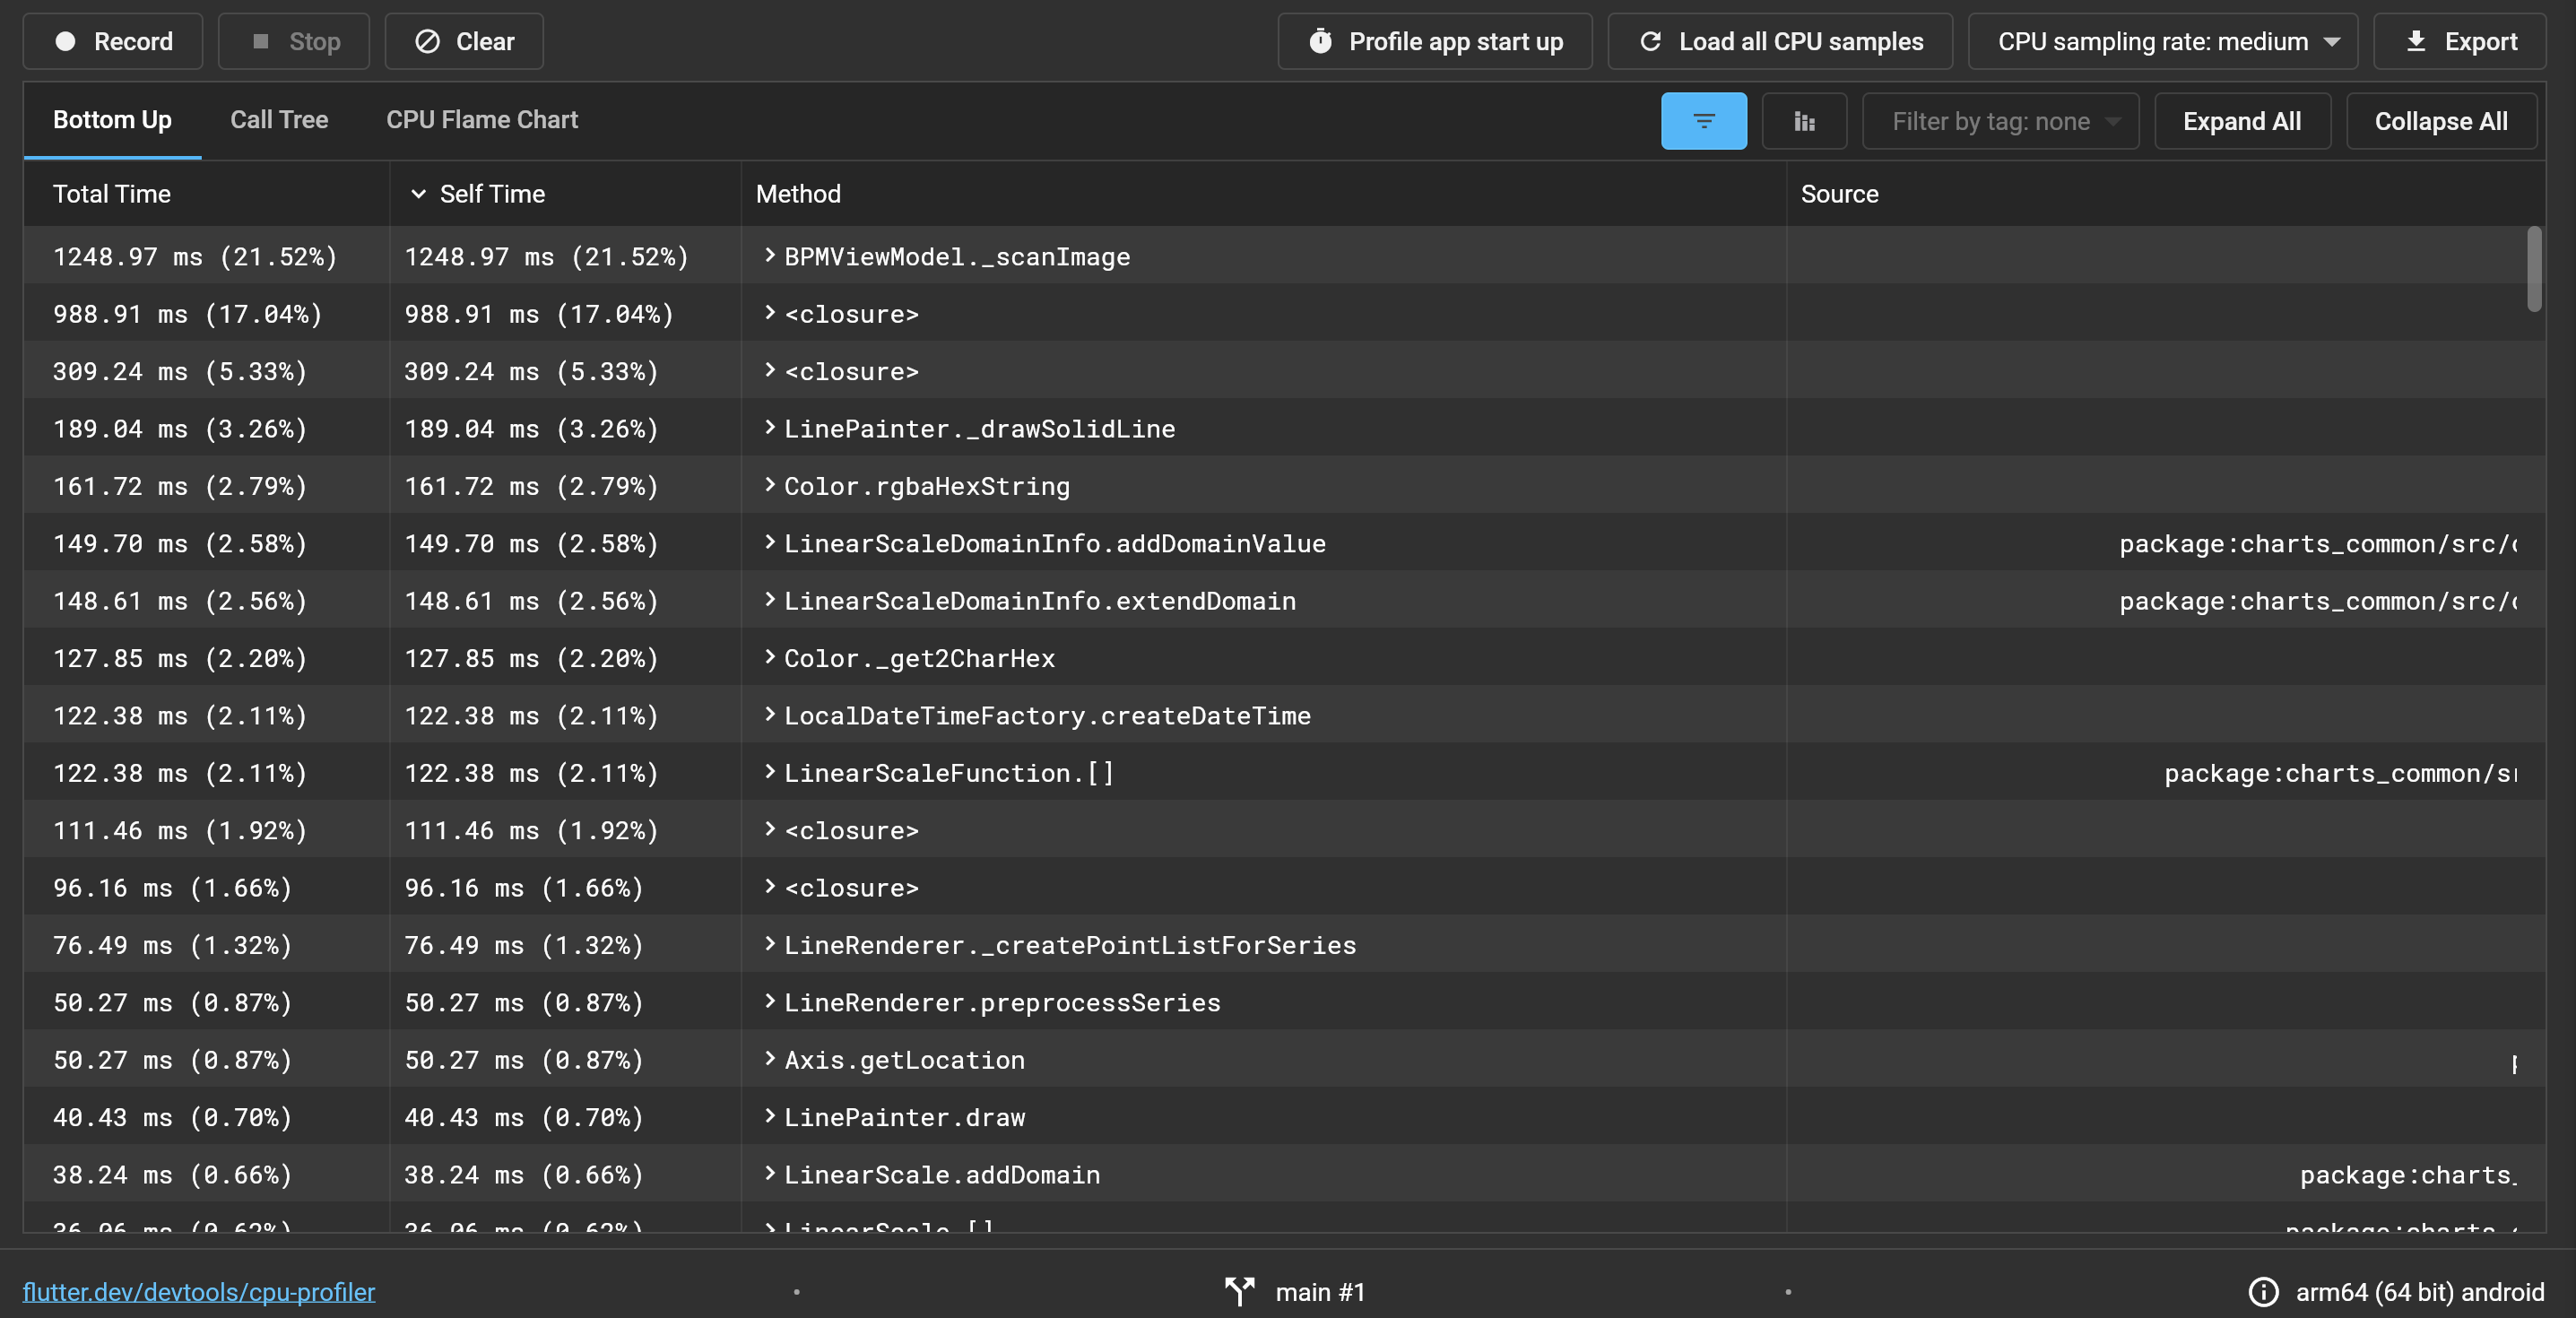Click Collapse All

[2441, 121]
